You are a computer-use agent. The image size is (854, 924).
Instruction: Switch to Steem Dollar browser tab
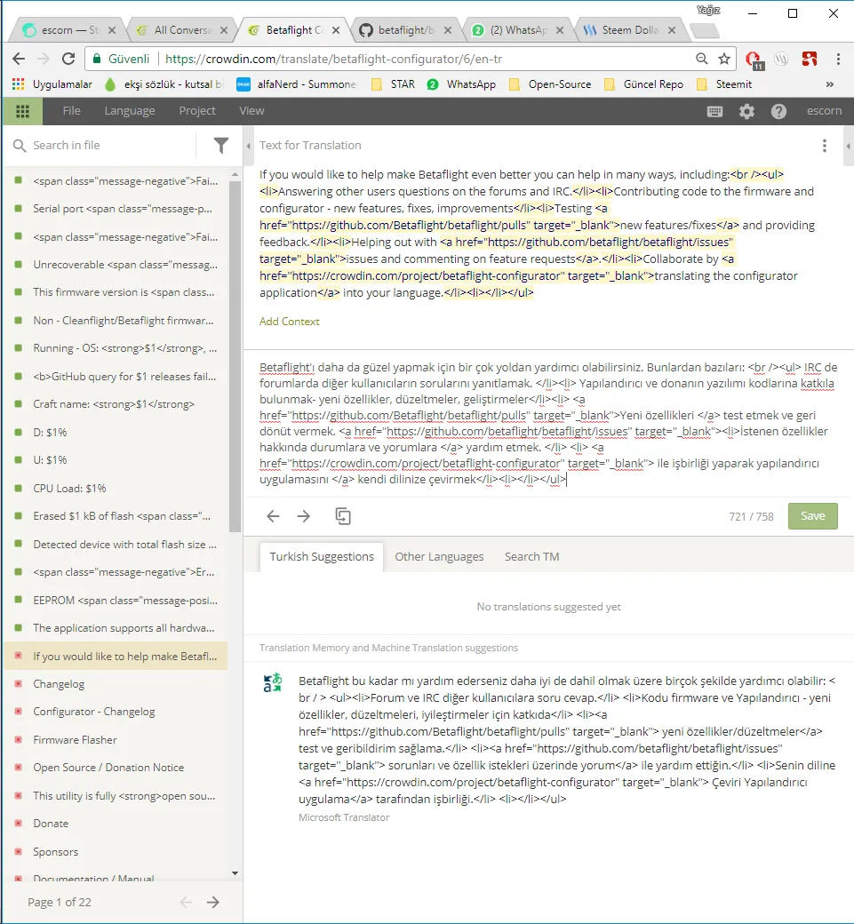629,30
